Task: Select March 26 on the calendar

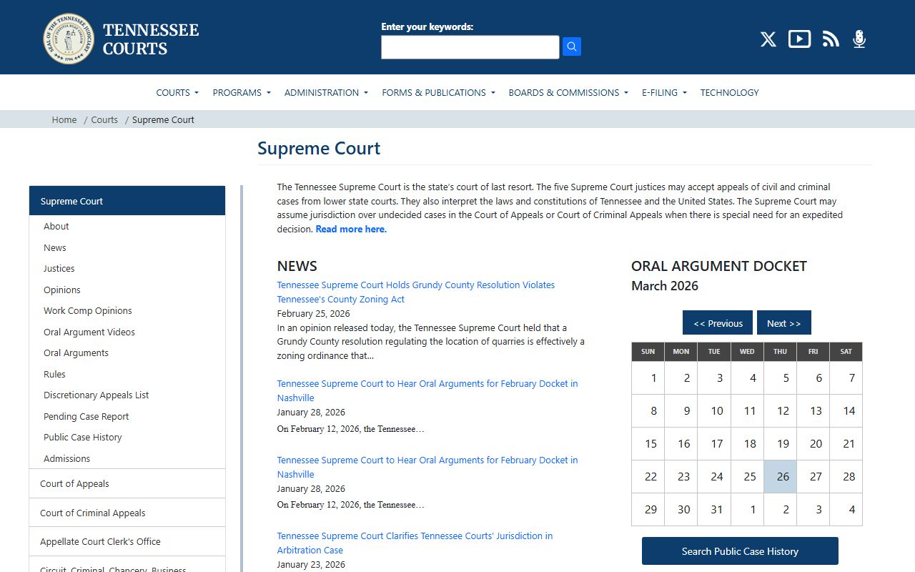Action: tap(781, 476)
